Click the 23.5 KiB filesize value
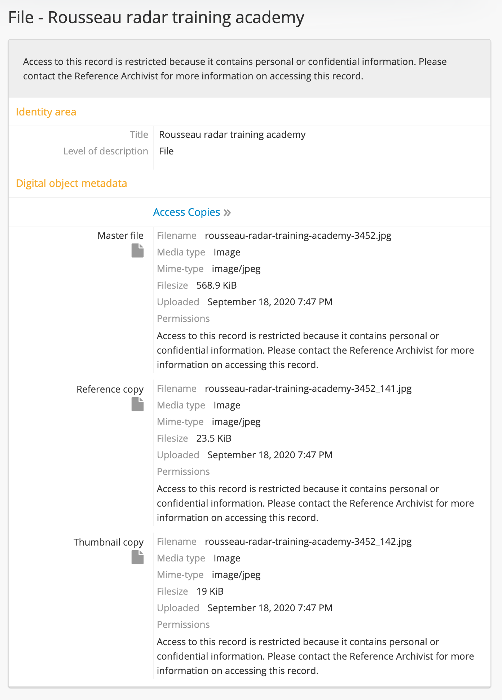 coord(214,438)
